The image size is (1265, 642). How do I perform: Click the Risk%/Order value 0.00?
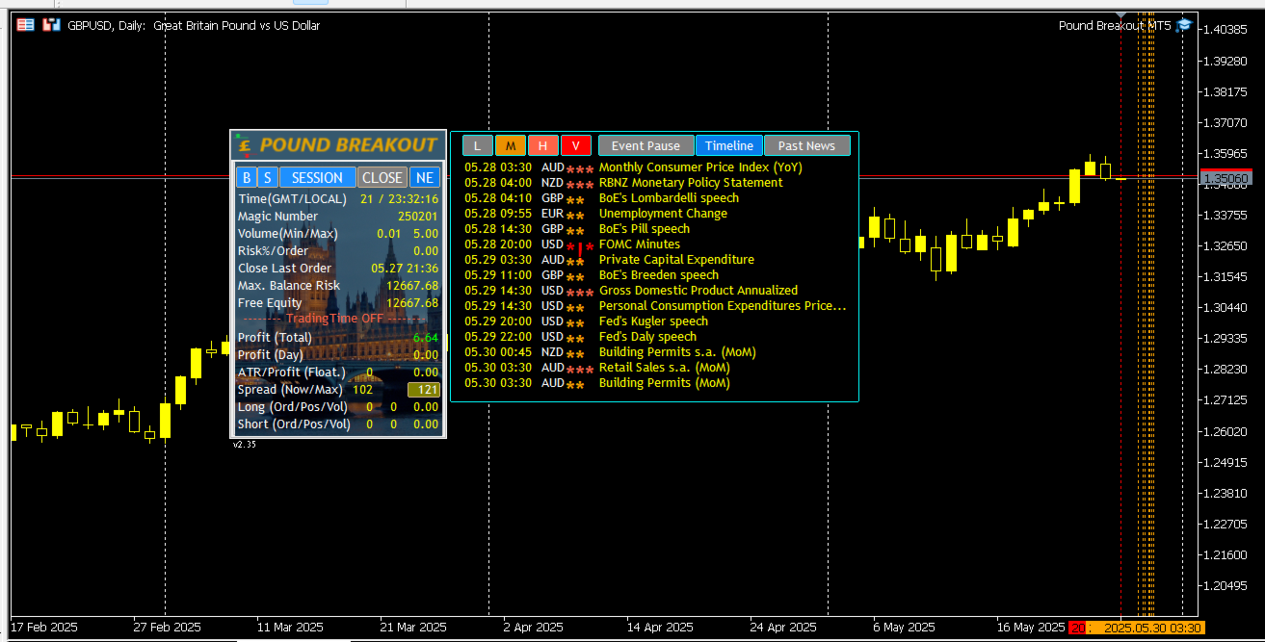(426, 251)
